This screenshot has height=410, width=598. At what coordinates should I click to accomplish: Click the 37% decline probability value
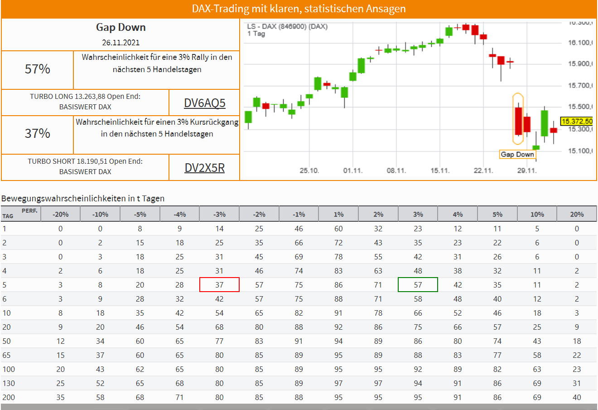38,134
